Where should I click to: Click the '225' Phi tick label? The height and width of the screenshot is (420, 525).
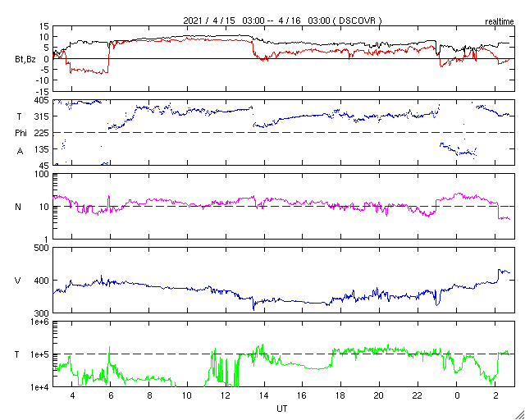tap(42, 133)
